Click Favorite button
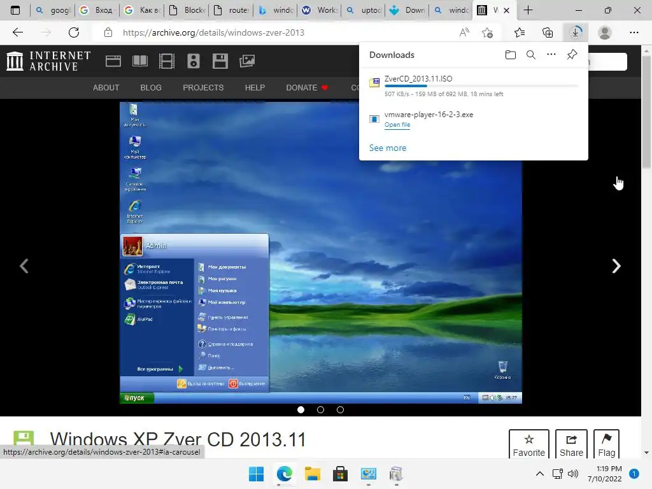Screen dimensions: 652x489 [x=529, y=445]
